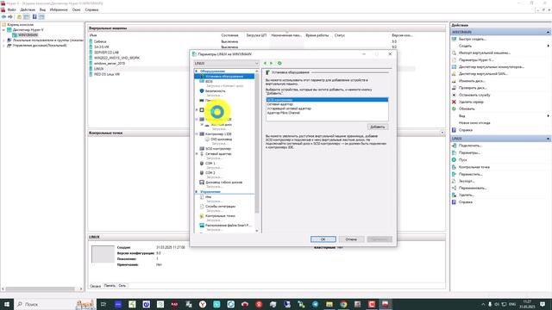Select windows_server_2019 virtual machine row

tap(110, 63)
